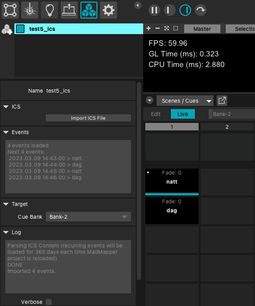Pop out Scenes / Cues panel
255x306 pixels.
coord(222,101)
